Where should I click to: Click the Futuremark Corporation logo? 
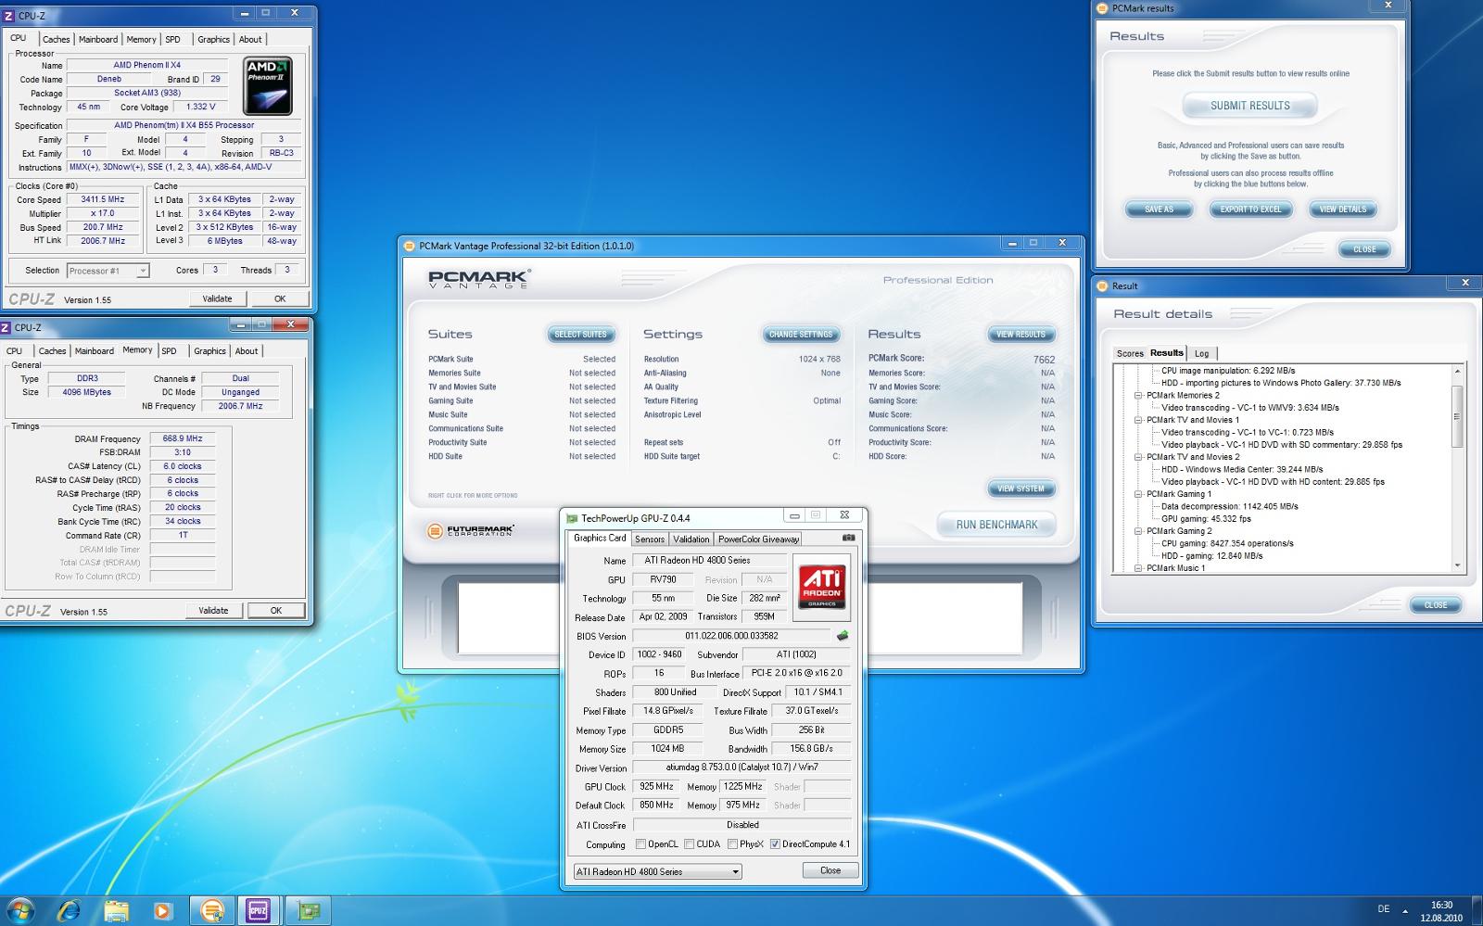point(470,530)
